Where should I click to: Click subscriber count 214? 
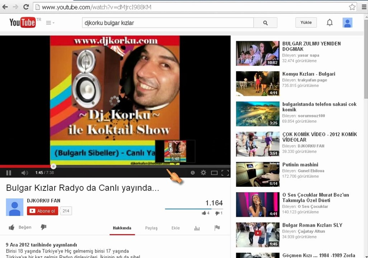[x=66, y=211]
